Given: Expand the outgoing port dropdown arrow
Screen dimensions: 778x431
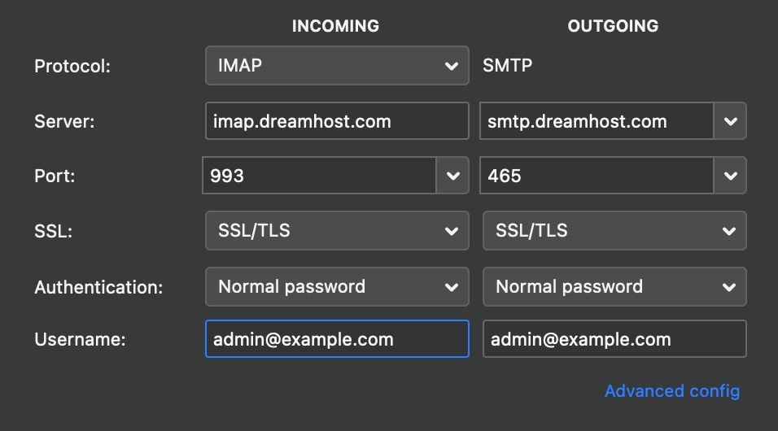Looking at the screenshot, I should [x=730, y=176].
